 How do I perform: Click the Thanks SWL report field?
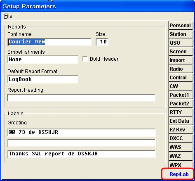[x=82, y=154]
